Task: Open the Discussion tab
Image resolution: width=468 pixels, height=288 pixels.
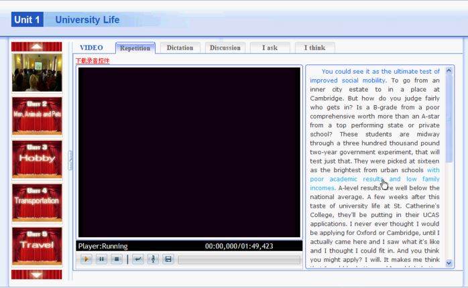Action: tap(225, 48)
